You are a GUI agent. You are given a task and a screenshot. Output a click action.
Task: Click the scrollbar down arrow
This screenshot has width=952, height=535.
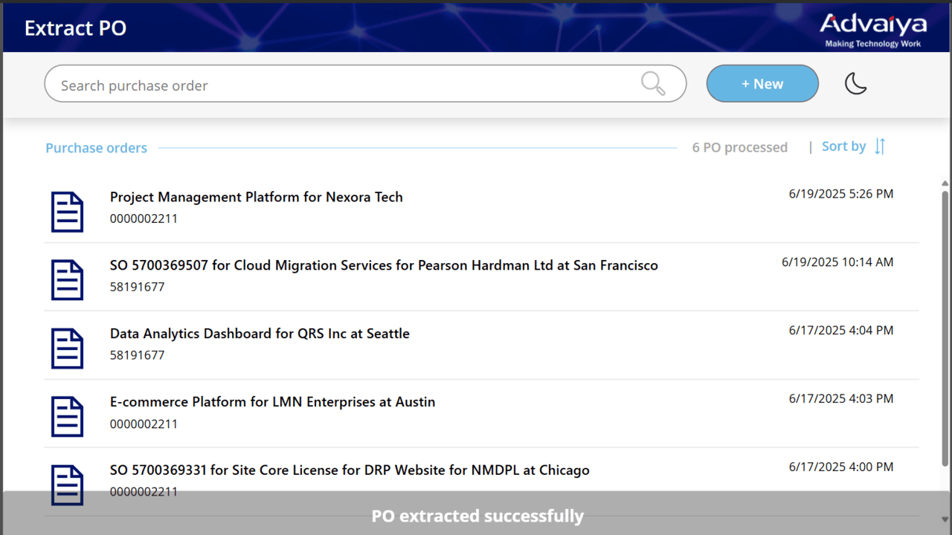pos(945,519)
